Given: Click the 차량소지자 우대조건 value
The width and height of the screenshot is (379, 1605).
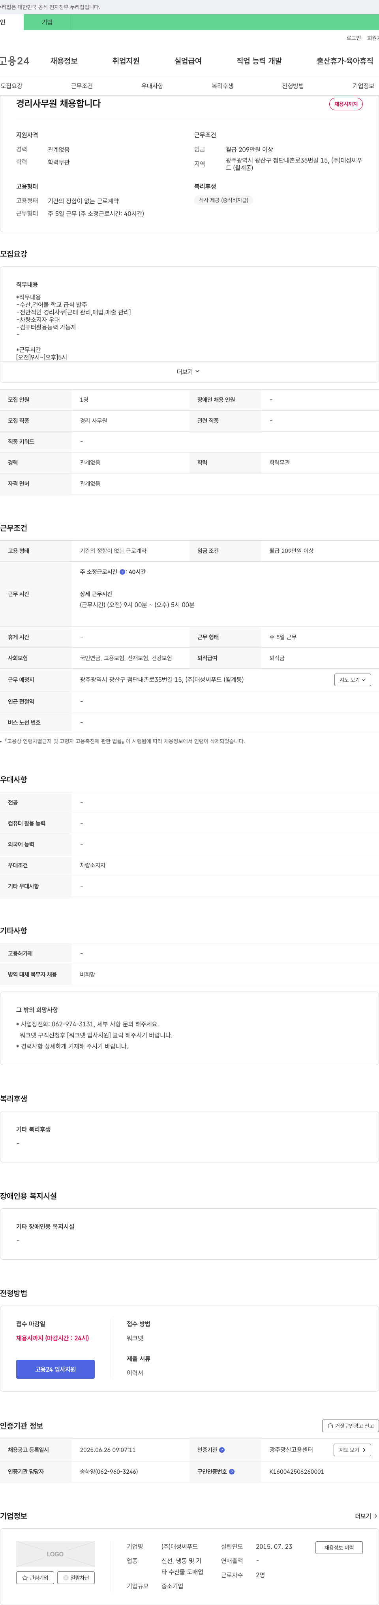Looking at the screenshot, I should coord(93,865).
